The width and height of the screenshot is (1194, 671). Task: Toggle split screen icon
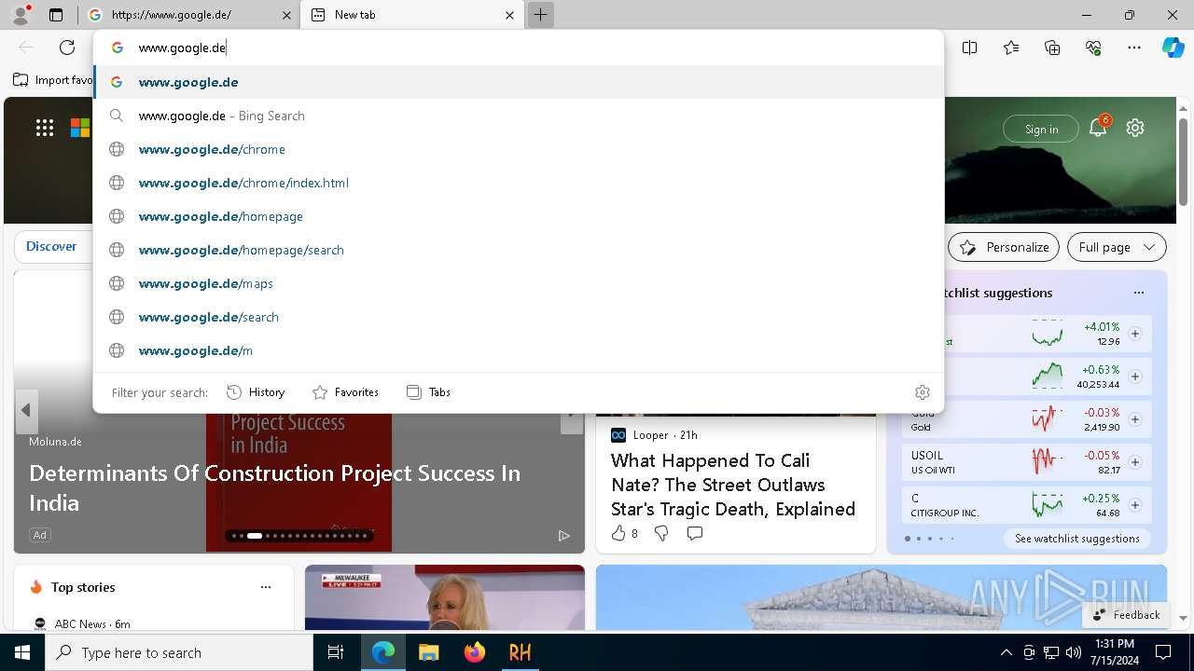(970, 48)
